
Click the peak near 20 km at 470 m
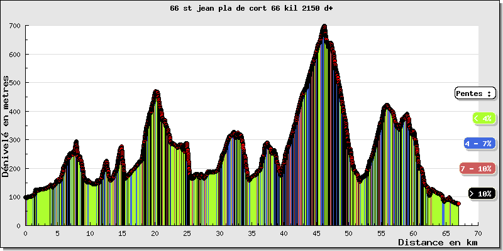[x=156, y=92]
